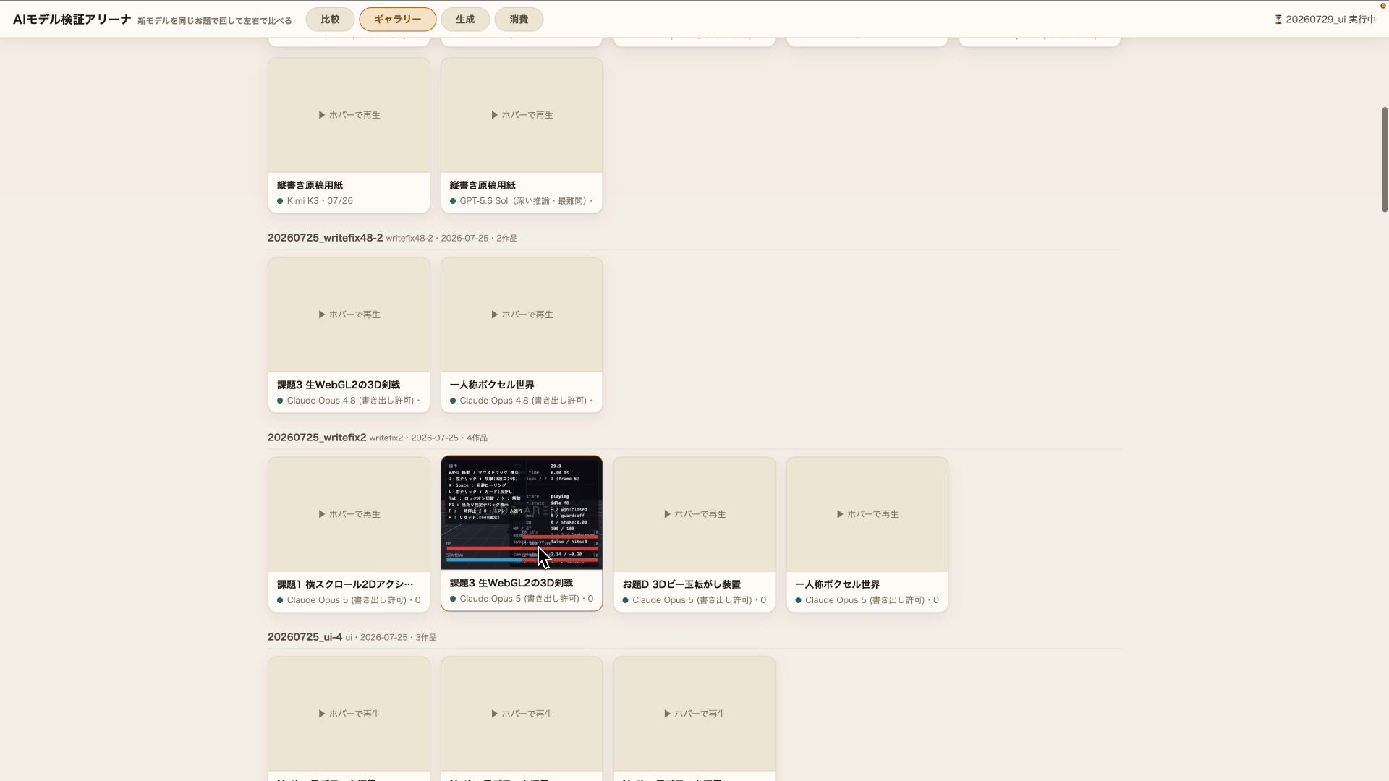Image resolution: width=1389 pixels, height=781 pixels.
Task: Switch to the 比較 tab
Action: coord(330,20)
